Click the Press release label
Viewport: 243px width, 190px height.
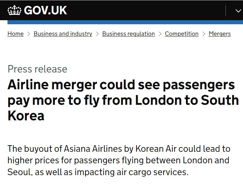(x=37, y=69)
